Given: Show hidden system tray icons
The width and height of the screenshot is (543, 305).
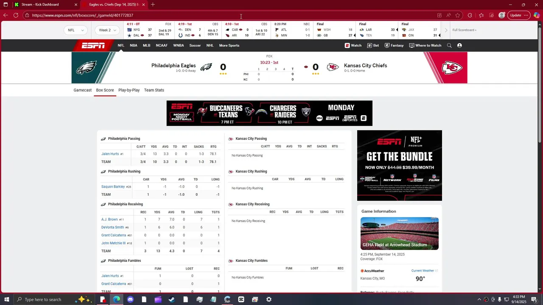Looking at the screenshot, I should (479, 299).
